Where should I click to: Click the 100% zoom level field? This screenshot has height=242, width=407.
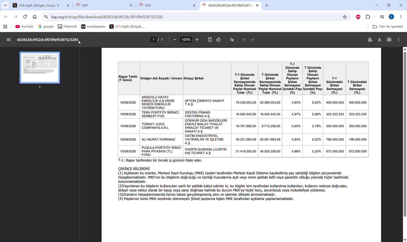[x=186, y=40]
